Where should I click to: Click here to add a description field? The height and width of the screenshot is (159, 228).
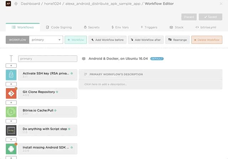point(150,84)
